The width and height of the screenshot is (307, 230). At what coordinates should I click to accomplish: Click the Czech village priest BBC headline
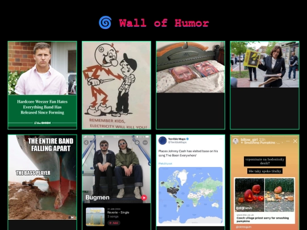262,219
